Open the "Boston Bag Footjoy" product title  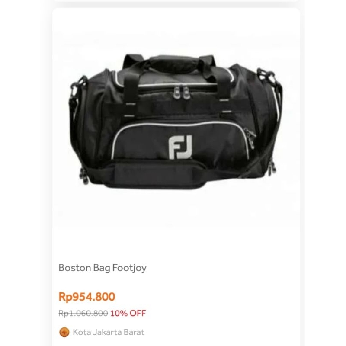click(x=103, y=268)
